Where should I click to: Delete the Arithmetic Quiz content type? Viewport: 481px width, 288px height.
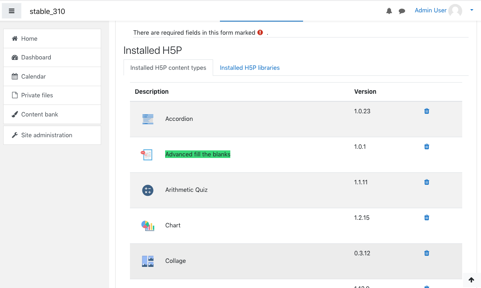[427, 182]
